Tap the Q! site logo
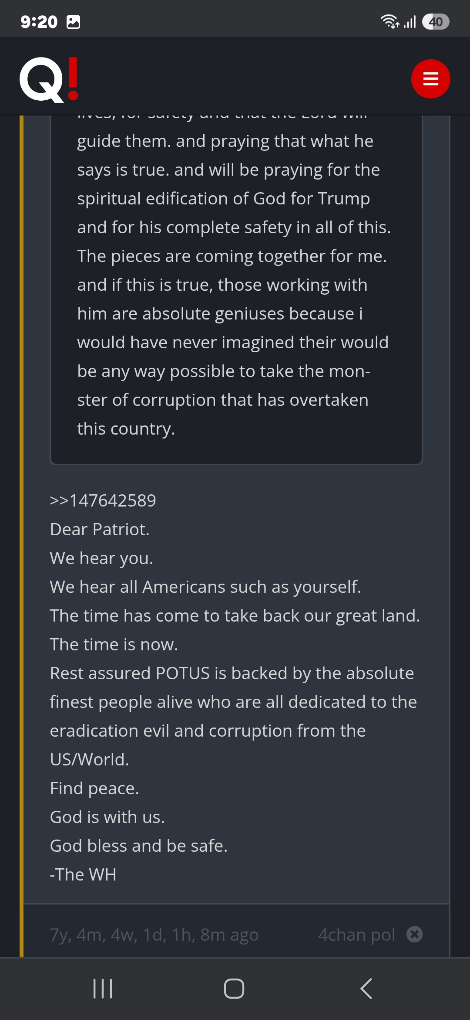Image resolution: width=470 pixels, height=1020 pixels. tap(49, 79)
